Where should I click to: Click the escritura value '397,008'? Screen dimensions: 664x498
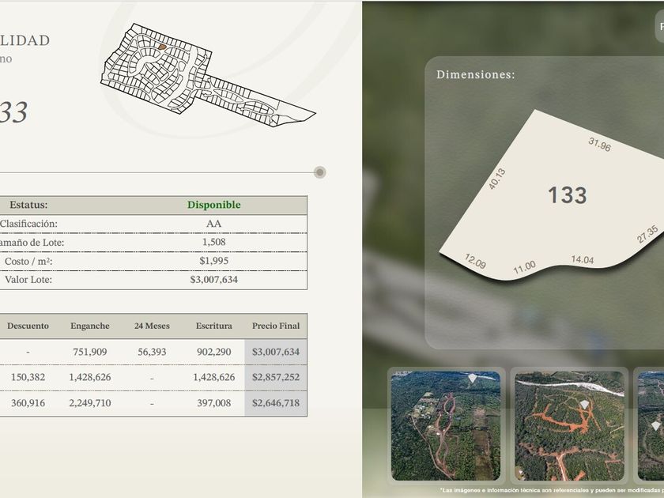214,403
